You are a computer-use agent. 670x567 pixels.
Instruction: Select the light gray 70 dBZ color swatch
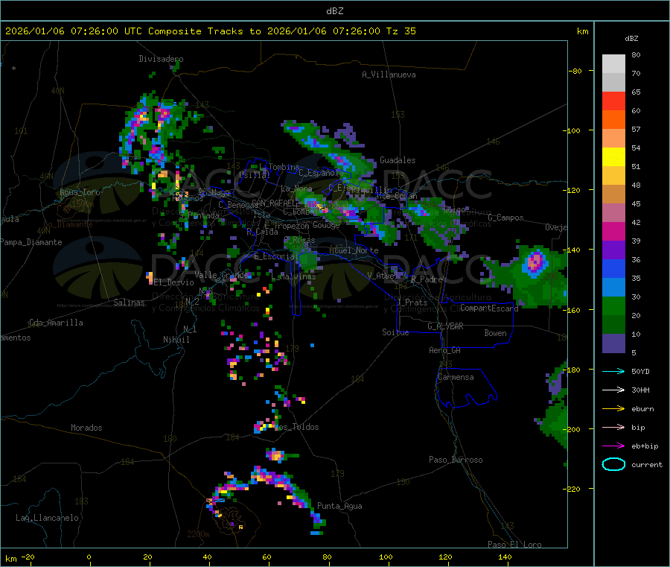[613, 64]
